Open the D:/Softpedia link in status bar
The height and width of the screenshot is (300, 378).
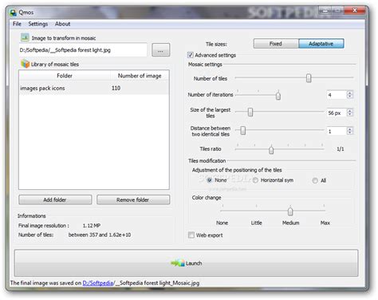click(x=98, y=283)
